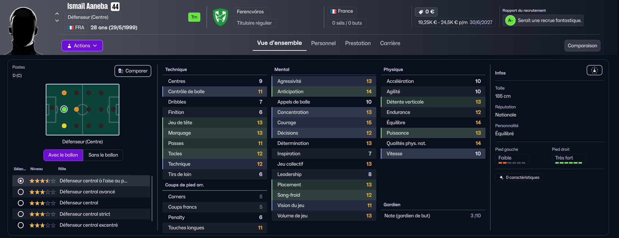619x238 pixels.
Task: Select the green centre-back position dot on pitch
Action: coord(64,109)
